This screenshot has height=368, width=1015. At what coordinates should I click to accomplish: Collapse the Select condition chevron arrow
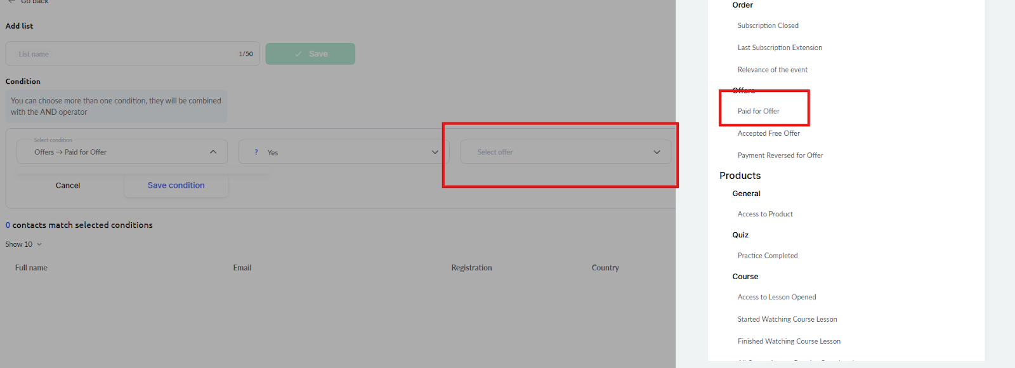[x=213, y=152]
